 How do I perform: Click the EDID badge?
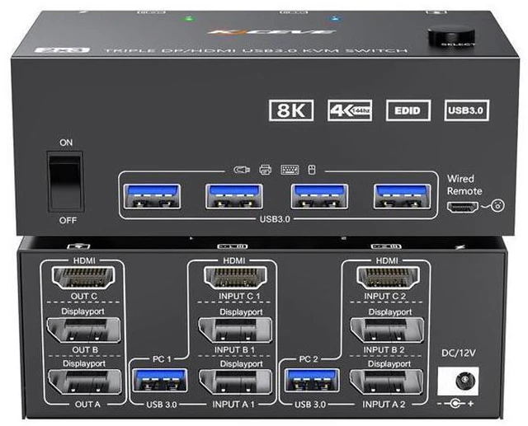point(408,110)
